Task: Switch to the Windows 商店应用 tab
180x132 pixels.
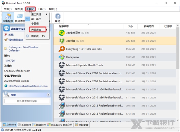Action: coord(60,125)
